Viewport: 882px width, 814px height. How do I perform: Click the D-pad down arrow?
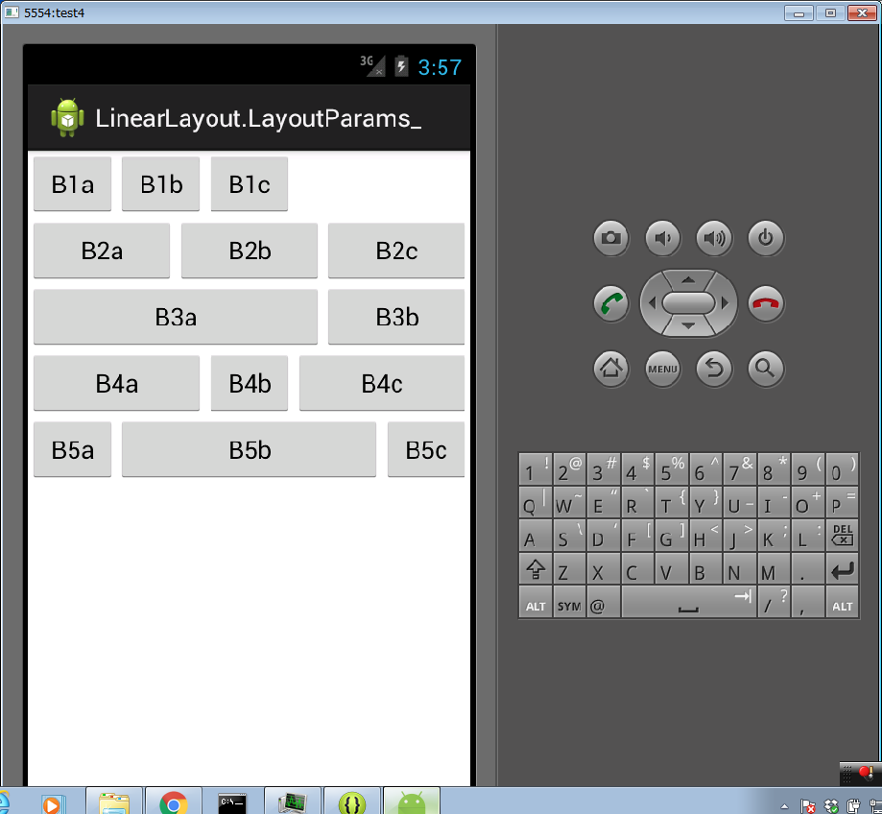[x=688, y=326]
